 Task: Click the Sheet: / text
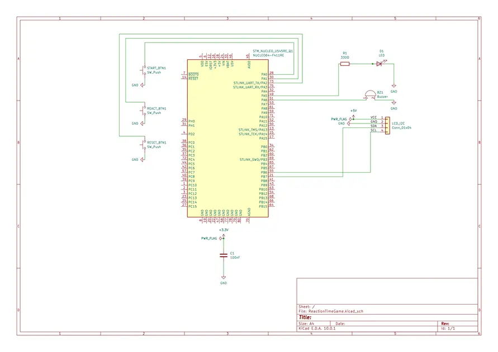coord(307,307)
